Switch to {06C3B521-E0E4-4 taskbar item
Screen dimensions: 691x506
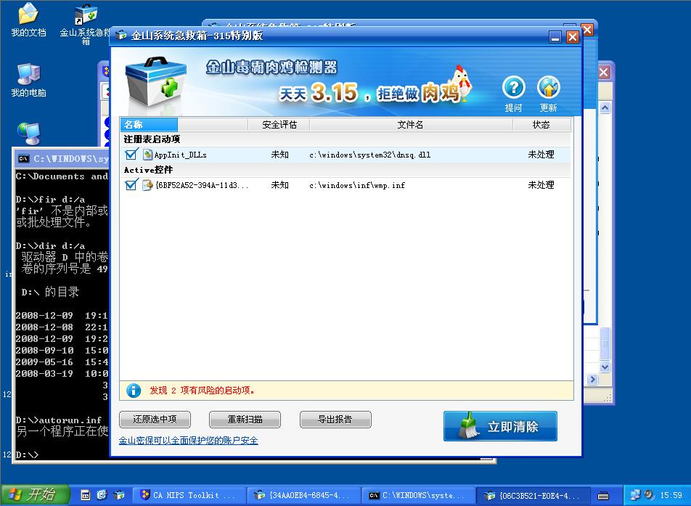tap(533, 495)
